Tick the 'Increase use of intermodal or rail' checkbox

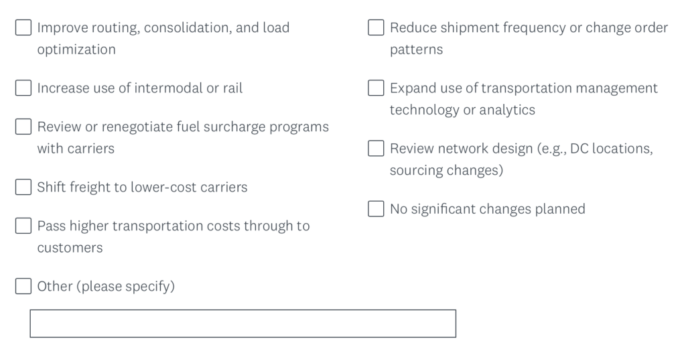coord(23,88)
